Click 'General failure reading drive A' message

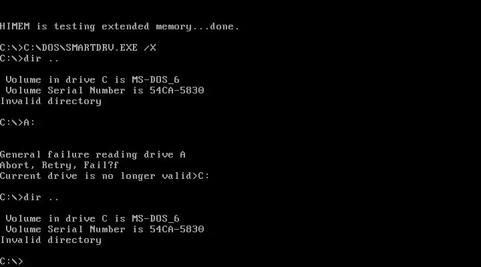click(93, 155)
